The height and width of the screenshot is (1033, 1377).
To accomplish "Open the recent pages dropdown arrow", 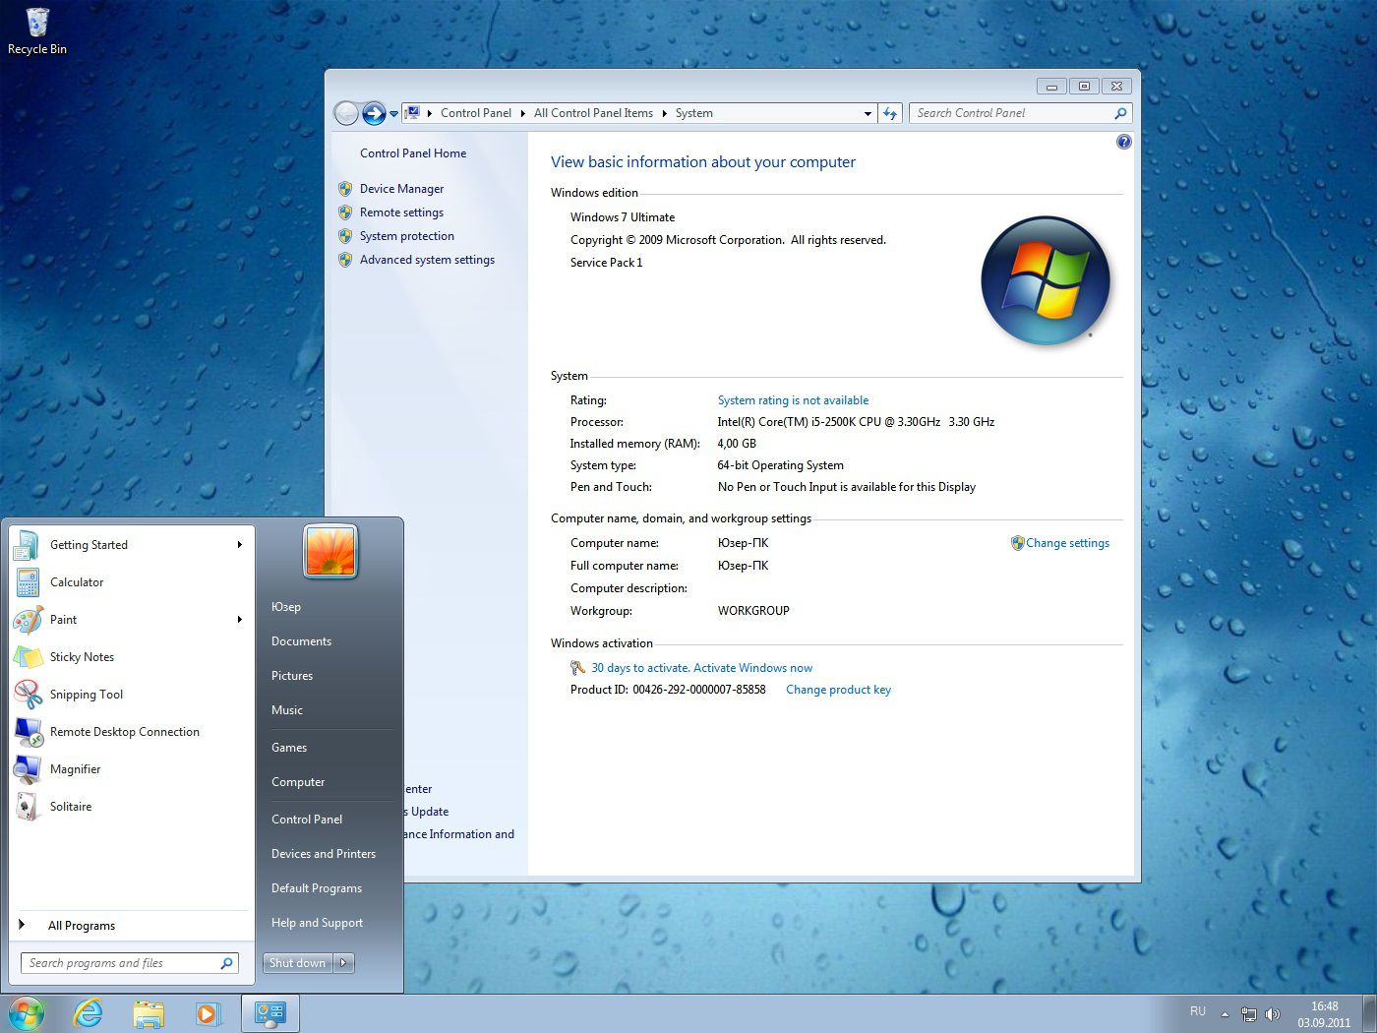I will (393, 114).
